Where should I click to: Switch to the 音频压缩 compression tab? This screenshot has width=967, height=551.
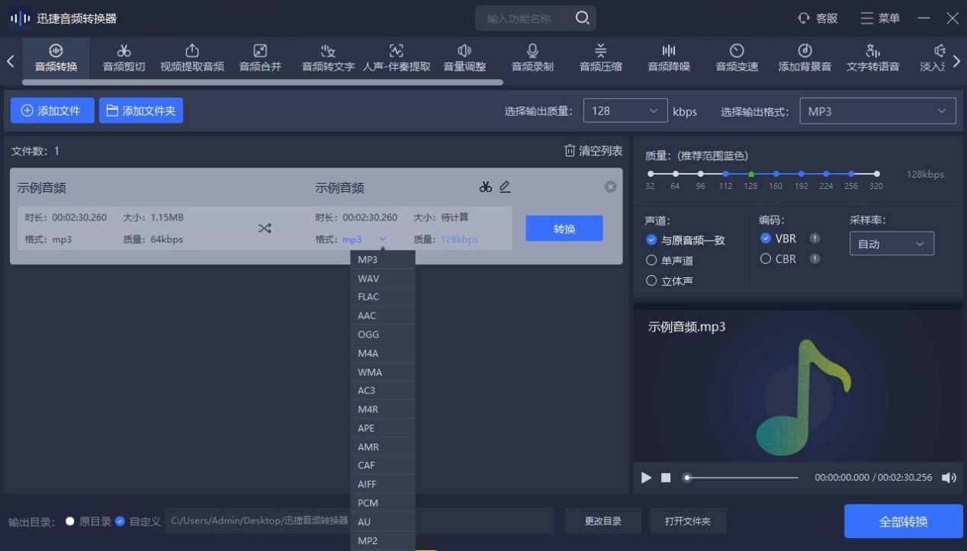[600, 58]
